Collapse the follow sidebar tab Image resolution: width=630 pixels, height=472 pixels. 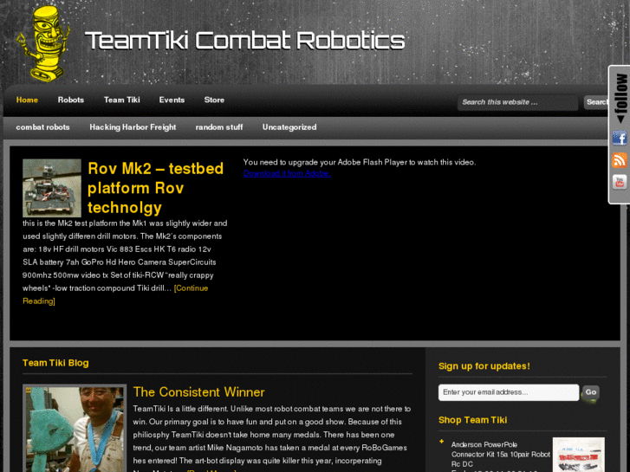620,98
